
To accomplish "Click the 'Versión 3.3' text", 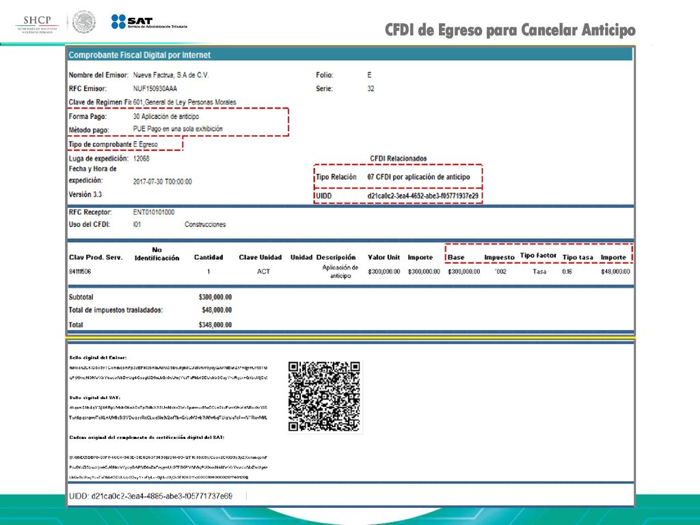I will point(85,194).
